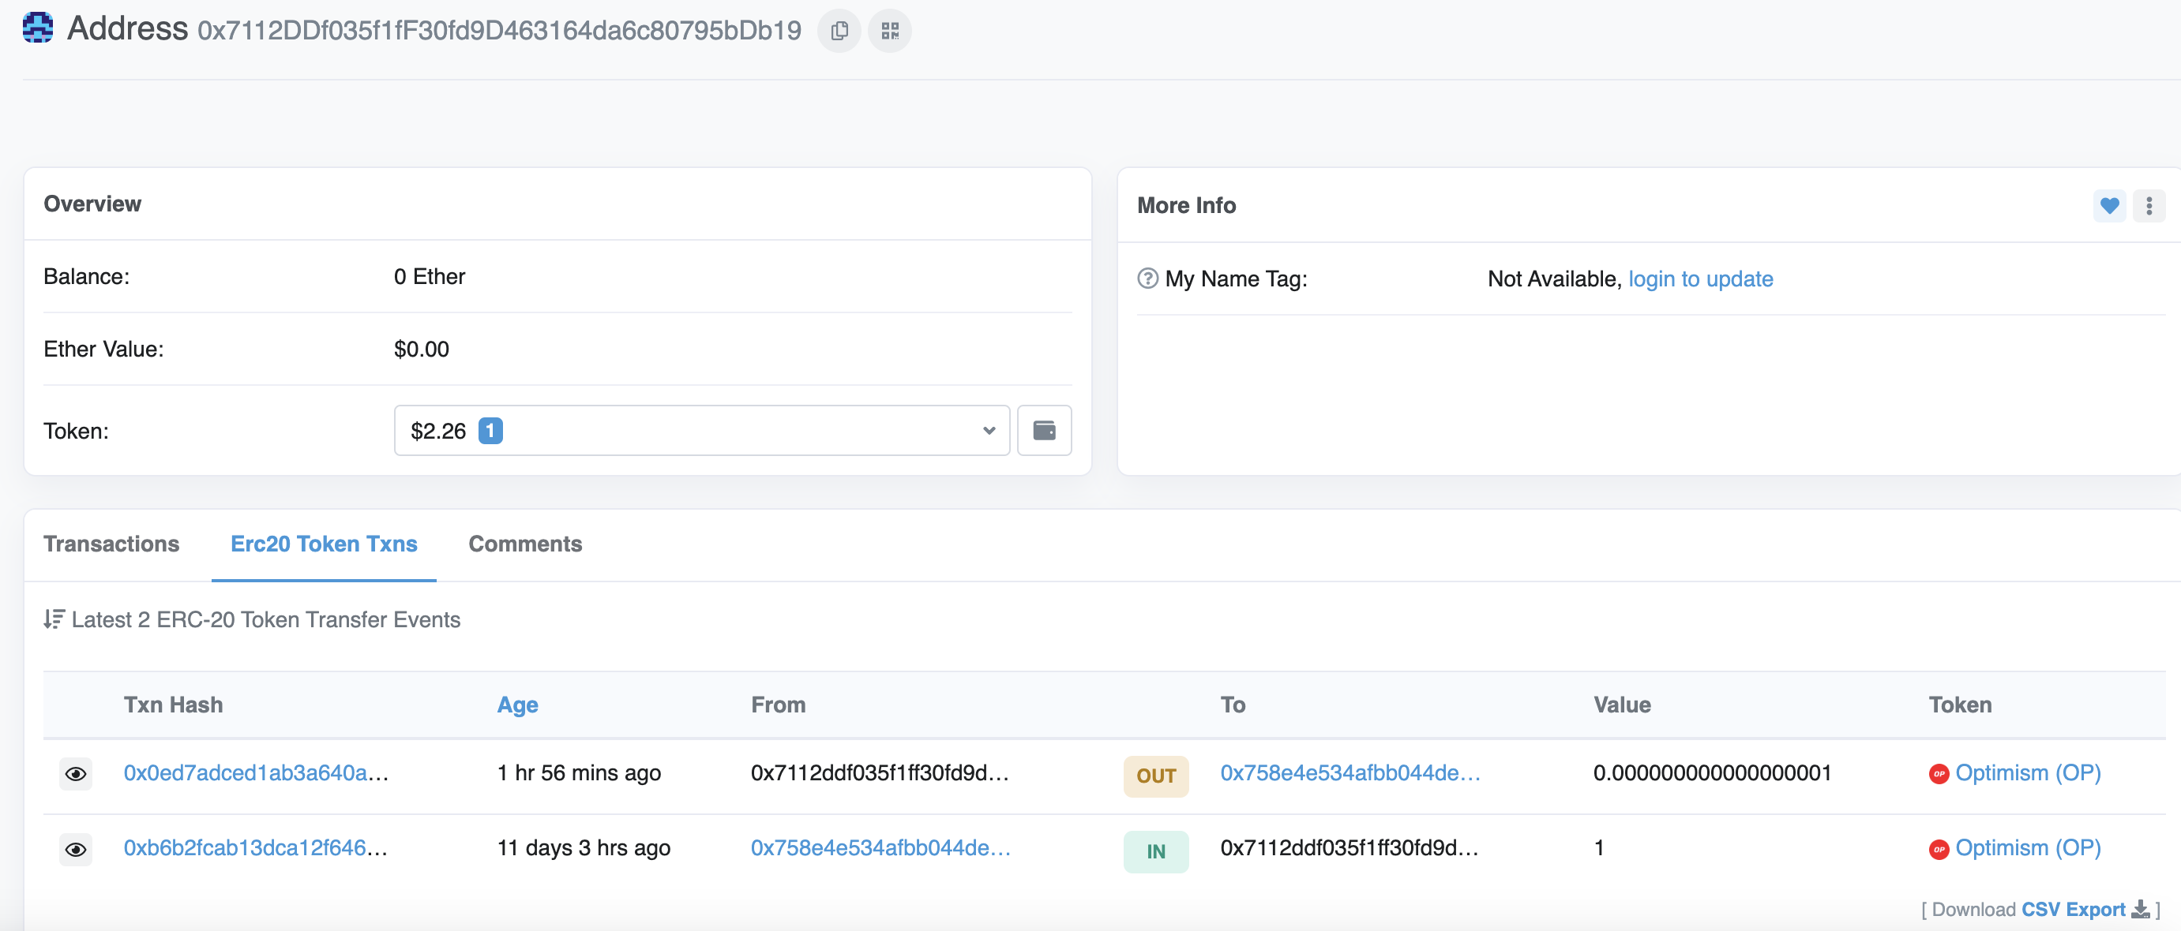Add address to watch list heart icon
Image resolution: width=2181 pixels, height=931 pixels.
click(2109, 205)
